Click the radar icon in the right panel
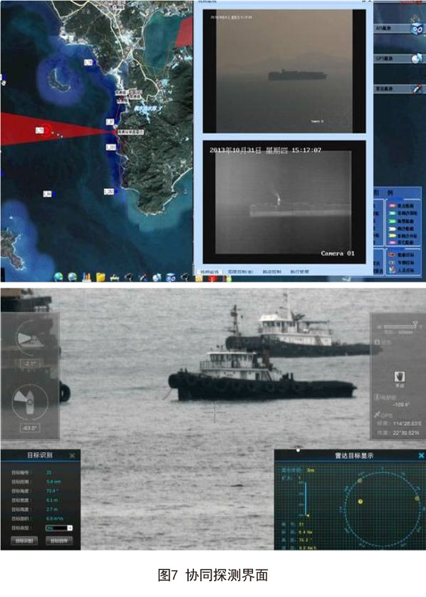The height and width of the screenshot is (597, 426). 417,88
